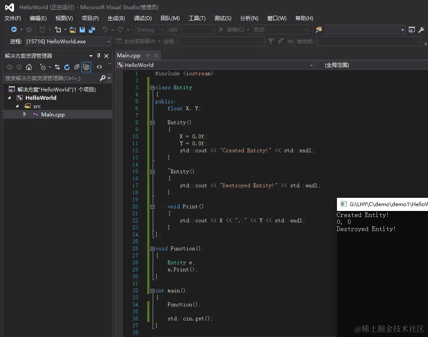Select the Main.cpp editor tab
Image resolution: width=428 pixels, height=337 pixels.
click(129, 56)
